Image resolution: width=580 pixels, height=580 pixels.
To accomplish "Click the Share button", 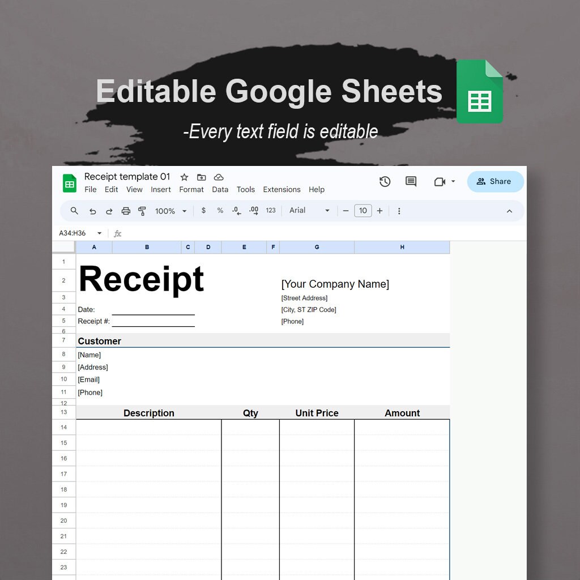I will [x=495, y=181].
